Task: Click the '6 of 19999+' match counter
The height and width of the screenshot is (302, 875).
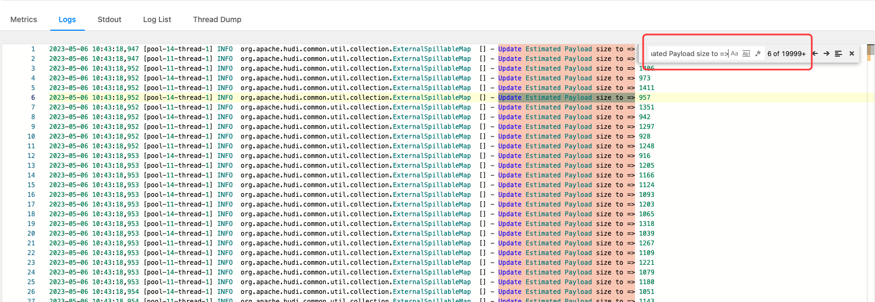Action: (786, 53)
